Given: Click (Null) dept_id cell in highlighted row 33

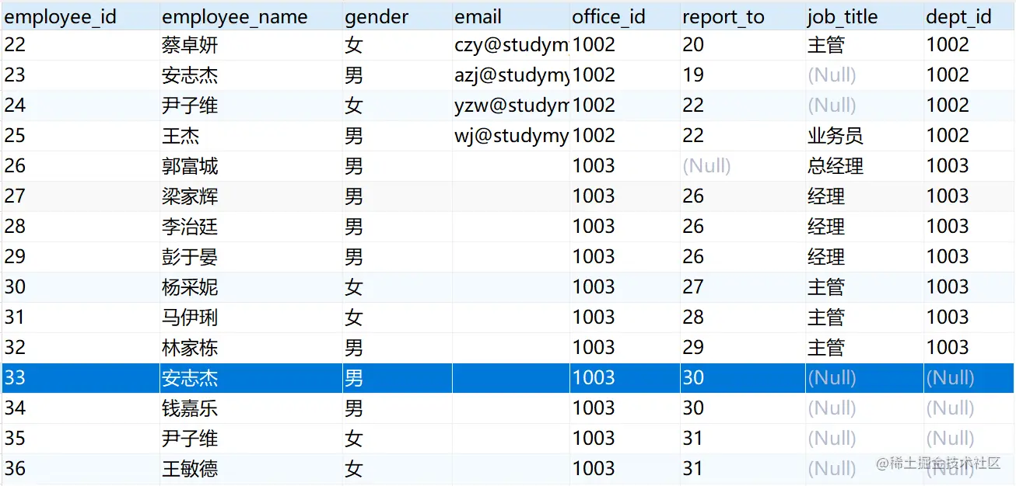Looking at the screenshot, I should click(x=969, y=378).
